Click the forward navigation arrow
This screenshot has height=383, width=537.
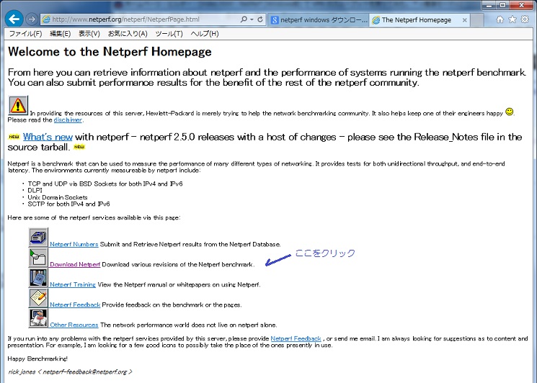(x=32, y=19)
